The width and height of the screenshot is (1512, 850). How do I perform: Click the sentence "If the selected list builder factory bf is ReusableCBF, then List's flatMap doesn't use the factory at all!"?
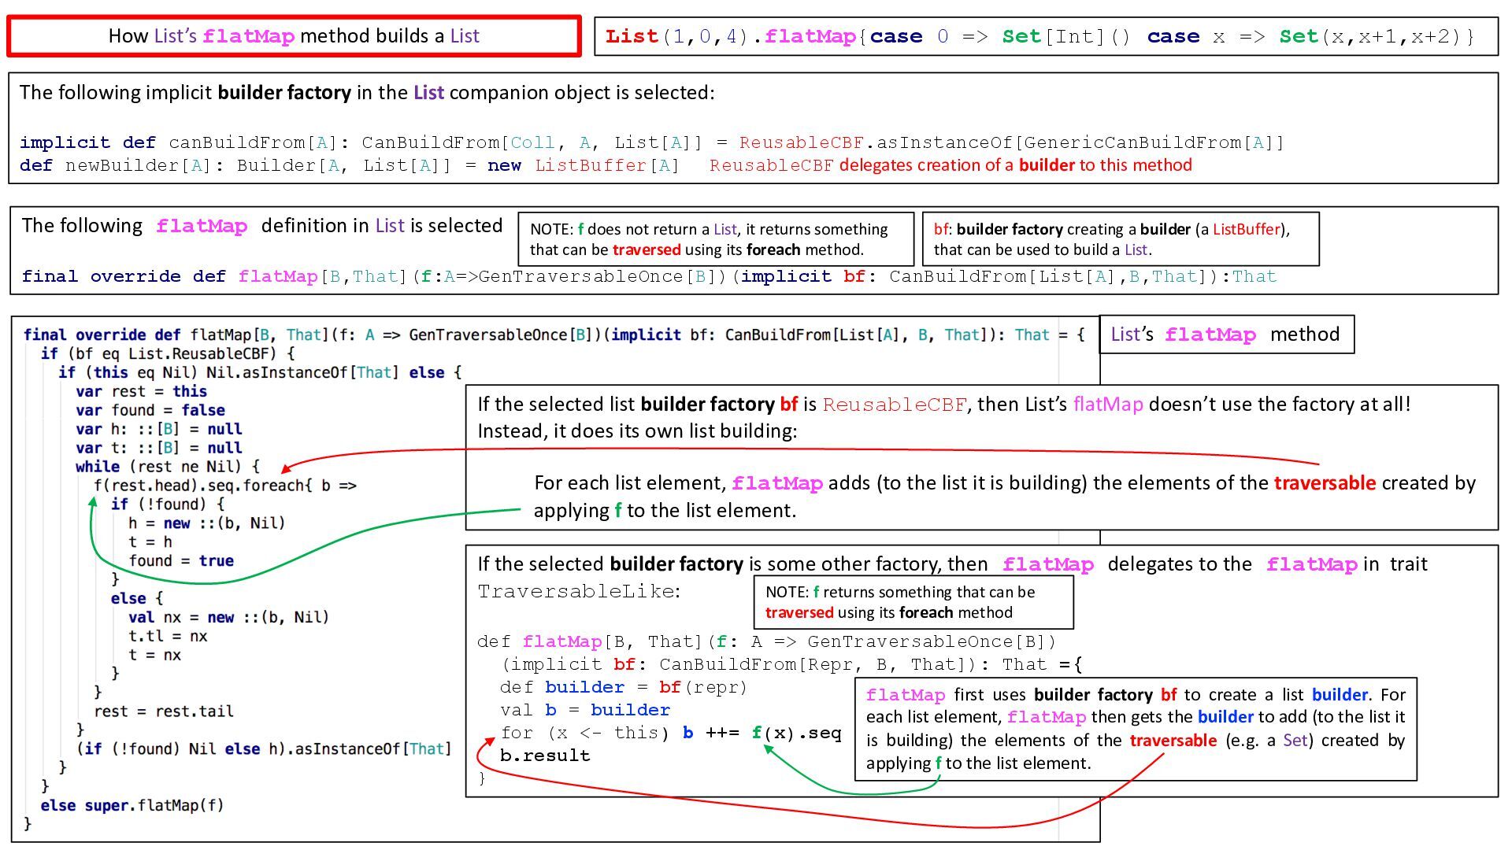click(944, 405)
